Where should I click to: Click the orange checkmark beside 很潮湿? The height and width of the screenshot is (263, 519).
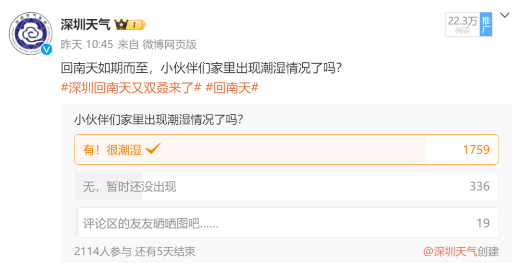[x=153, y=149]
